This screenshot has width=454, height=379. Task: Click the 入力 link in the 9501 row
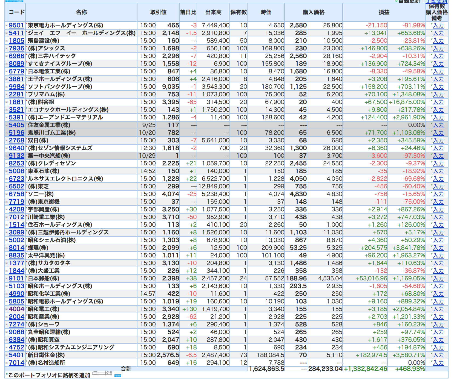pos(438,25)
